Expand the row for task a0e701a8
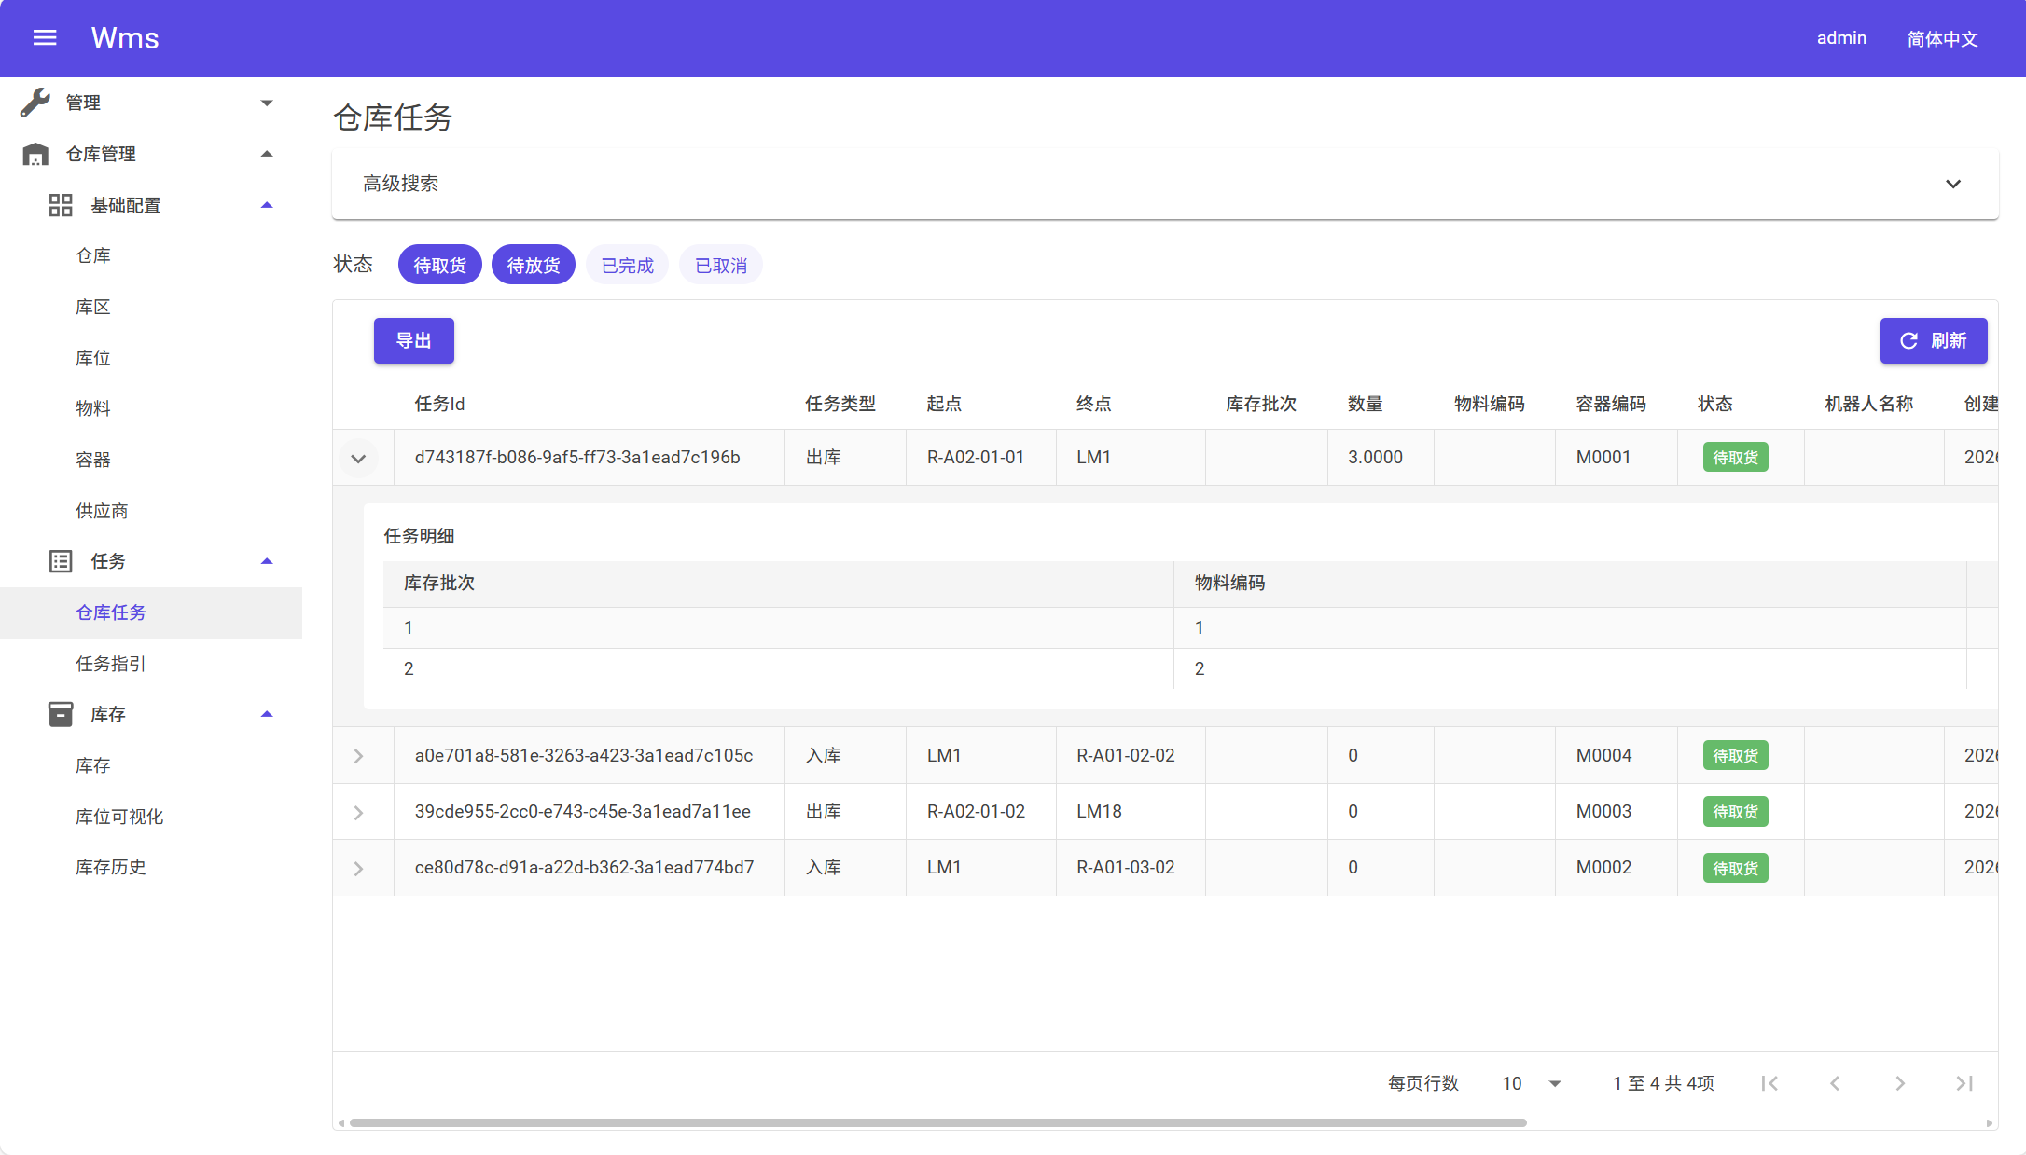2026x1155 pixels. coord(358,756)
